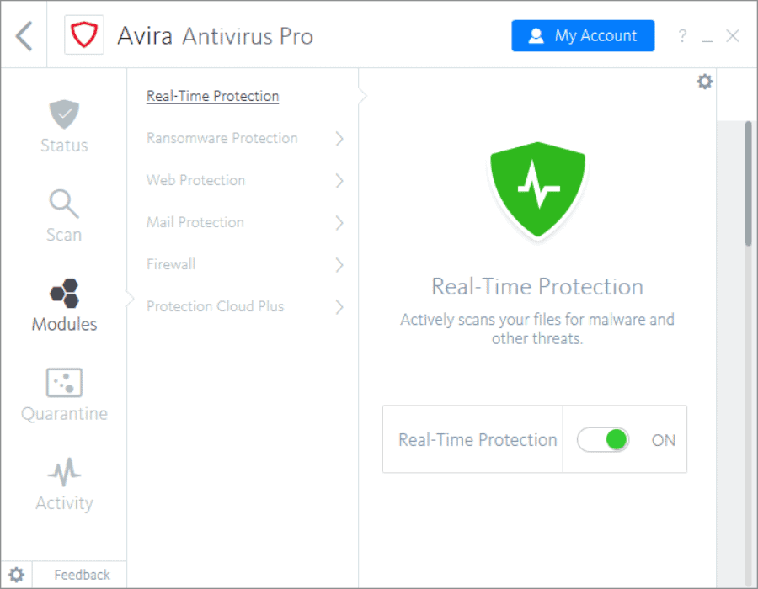
Task: Open the Status section
Action: (x=64, y=126)
